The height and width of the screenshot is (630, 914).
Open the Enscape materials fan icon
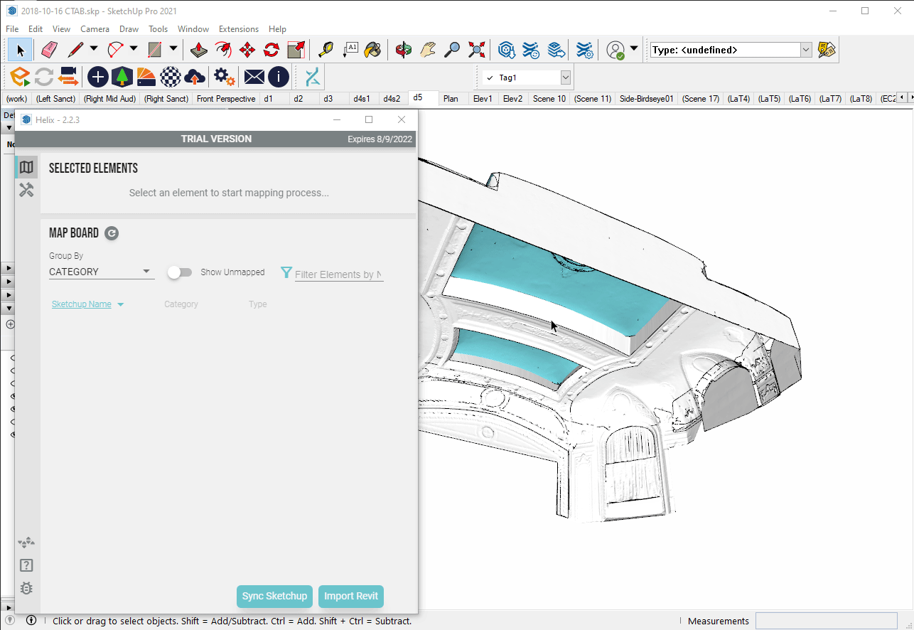pos(146,77)
